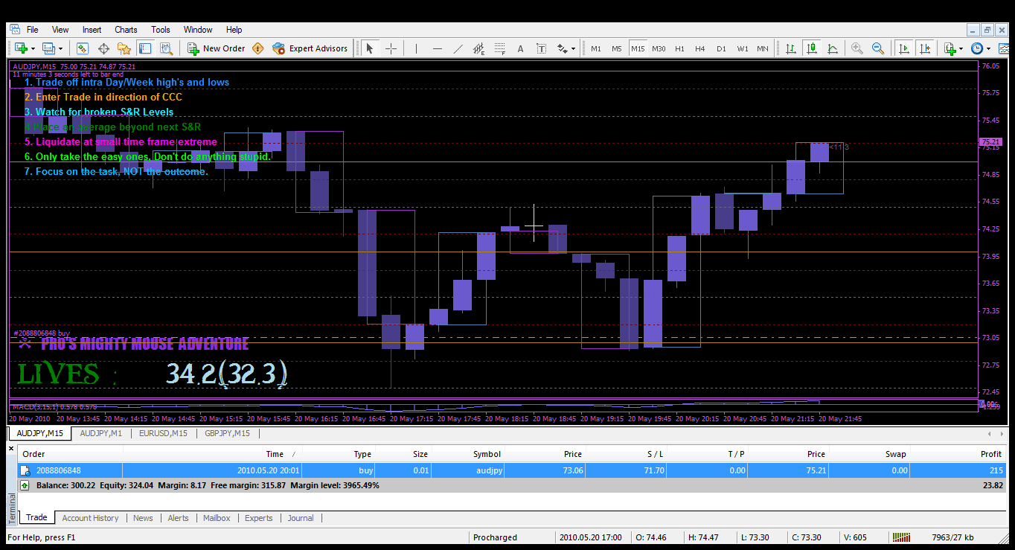Open the Navigator panel star-folder icon
1015x550 pixels.
click(124, 48)
